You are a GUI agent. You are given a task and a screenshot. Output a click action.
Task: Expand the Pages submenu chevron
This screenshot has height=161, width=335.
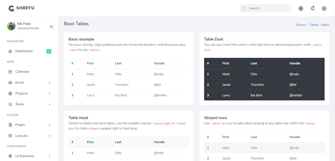50,125
